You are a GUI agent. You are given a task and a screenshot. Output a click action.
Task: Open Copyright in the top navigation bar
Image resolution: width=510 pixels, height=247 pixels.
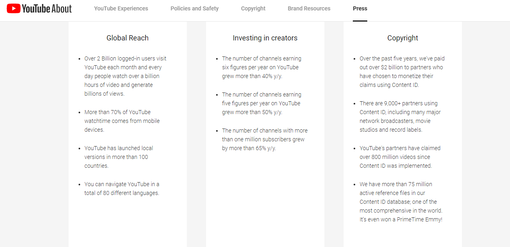pyautogui.click(x=253, y=8)
